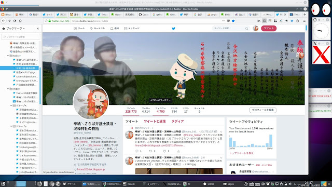
Task: Click the blue bookmark star in URL bar
Action: (233, 21)
